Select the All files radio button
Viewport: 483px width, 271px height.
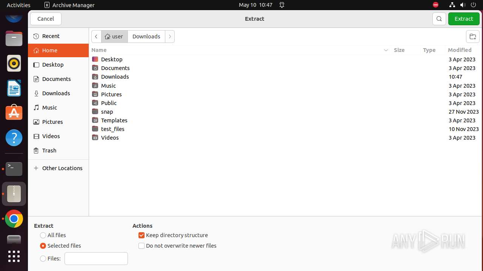(43, 235)
